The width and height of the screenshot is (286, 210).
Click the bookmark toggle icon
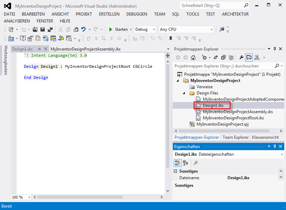pyautogui.click(x=171, y=38)
